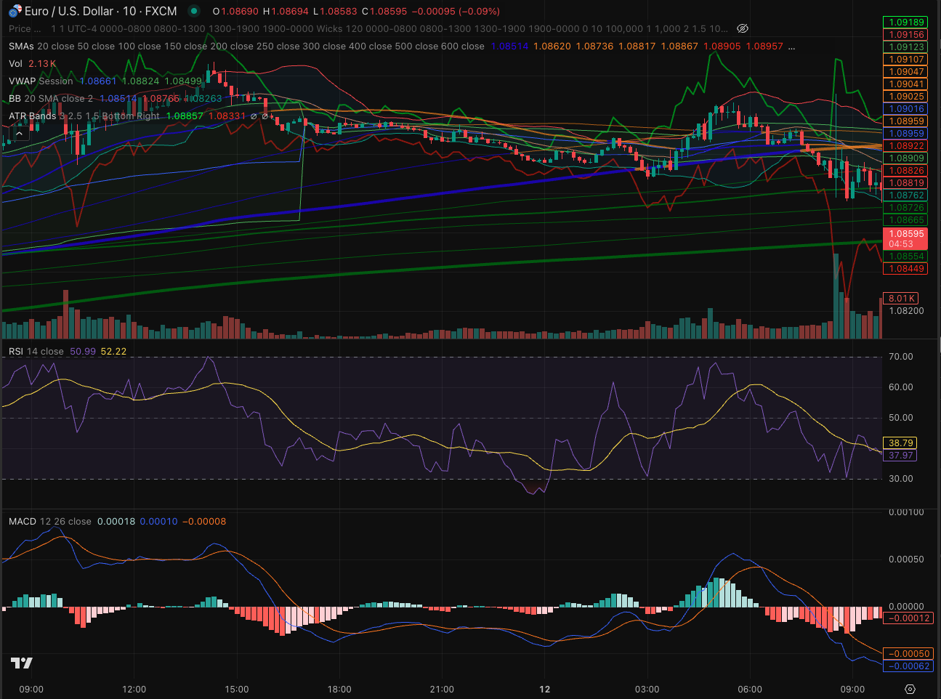Click the 21:00 time axis label
This screenshot has width=941, height=699.
coord(442,689)
